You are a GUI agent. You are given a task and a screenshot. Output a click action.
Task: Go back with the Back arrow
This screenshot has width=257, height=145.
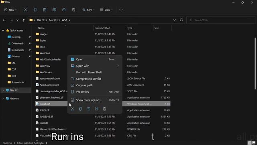coord(4,20)
